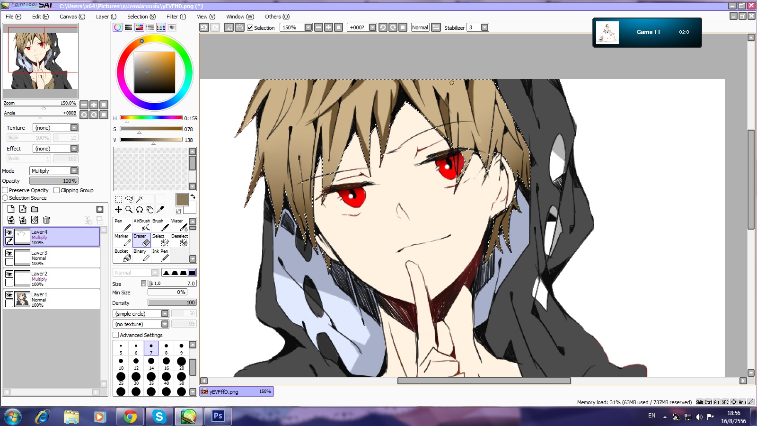Pick the hand pan tool
This screenshot has height=426, width=757.
pyautogui.click(x=150, y=210)
